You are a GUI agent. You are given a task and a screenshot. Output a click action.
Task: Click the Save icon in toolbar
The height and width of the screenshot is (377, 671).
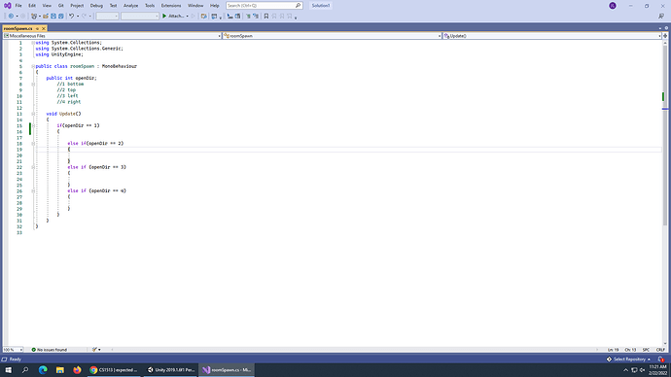coord(53,17)
